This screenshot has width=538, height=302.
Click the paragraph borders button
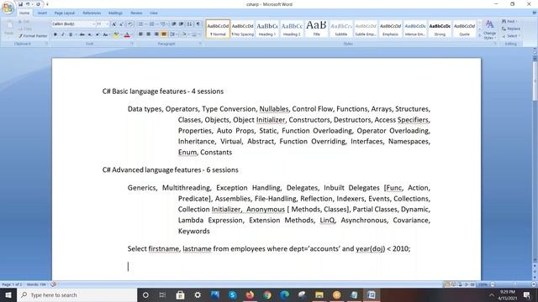(x=195, y=34)
